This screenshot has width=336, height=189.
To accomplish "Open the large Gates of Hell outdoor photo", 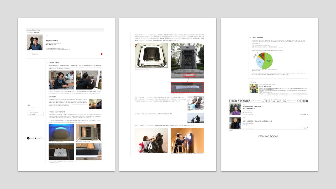I will click(x=187, y=61).
